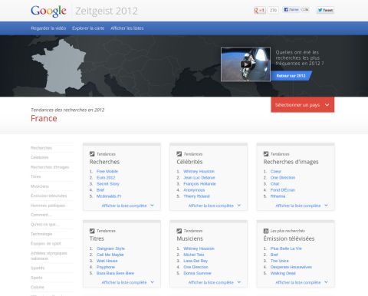This screenshot has height=296, width=368.
Task: Expand the full list under Recherches
Action: (127, 206)
